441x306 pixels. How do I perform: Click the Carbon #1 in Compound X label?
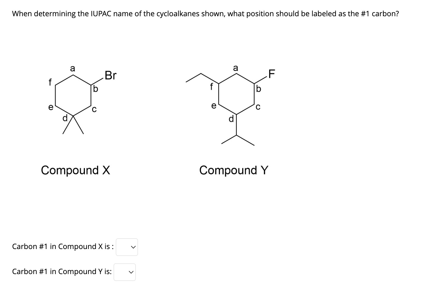[63, 247]
